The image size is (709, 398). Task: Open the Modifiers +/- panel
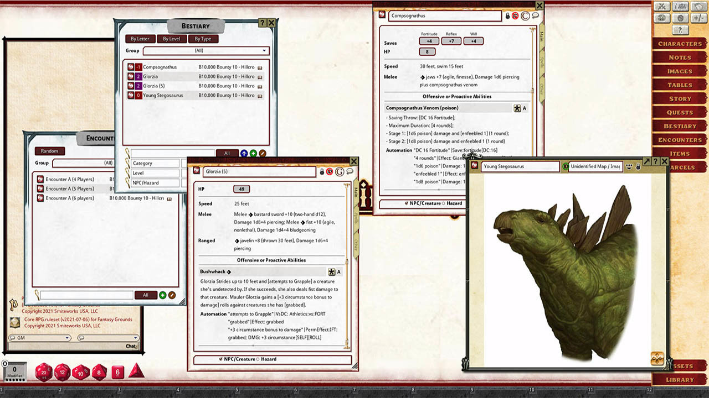pyautogui.click(x=697, y=18)
